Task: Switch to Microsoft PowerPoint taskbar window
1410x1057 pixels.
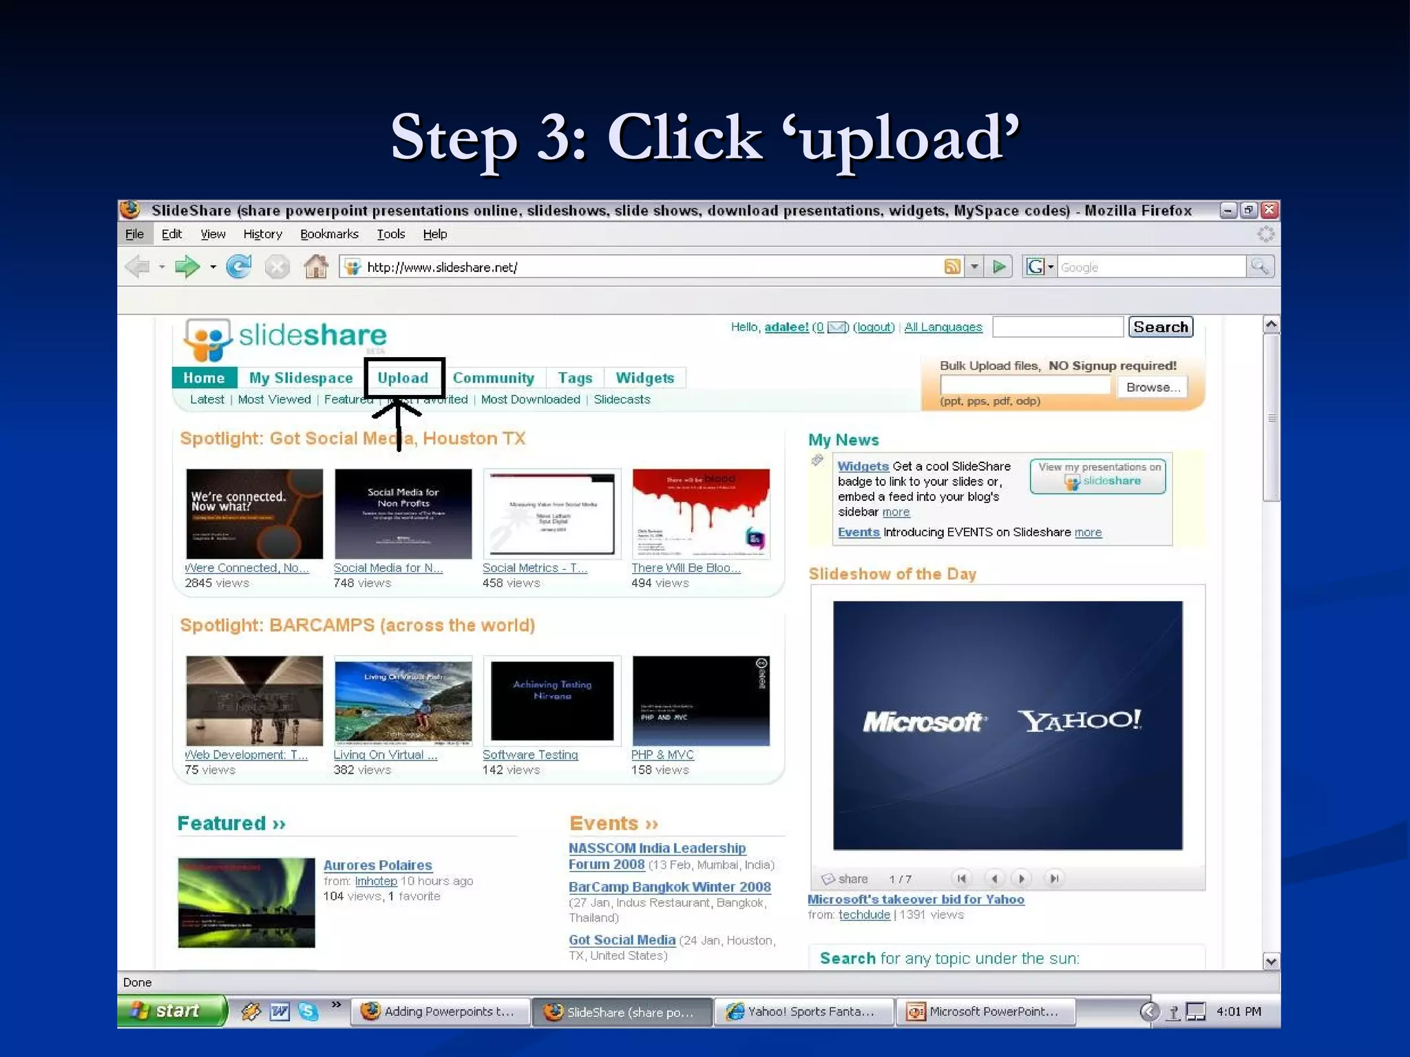Action: pos(985,1012)
